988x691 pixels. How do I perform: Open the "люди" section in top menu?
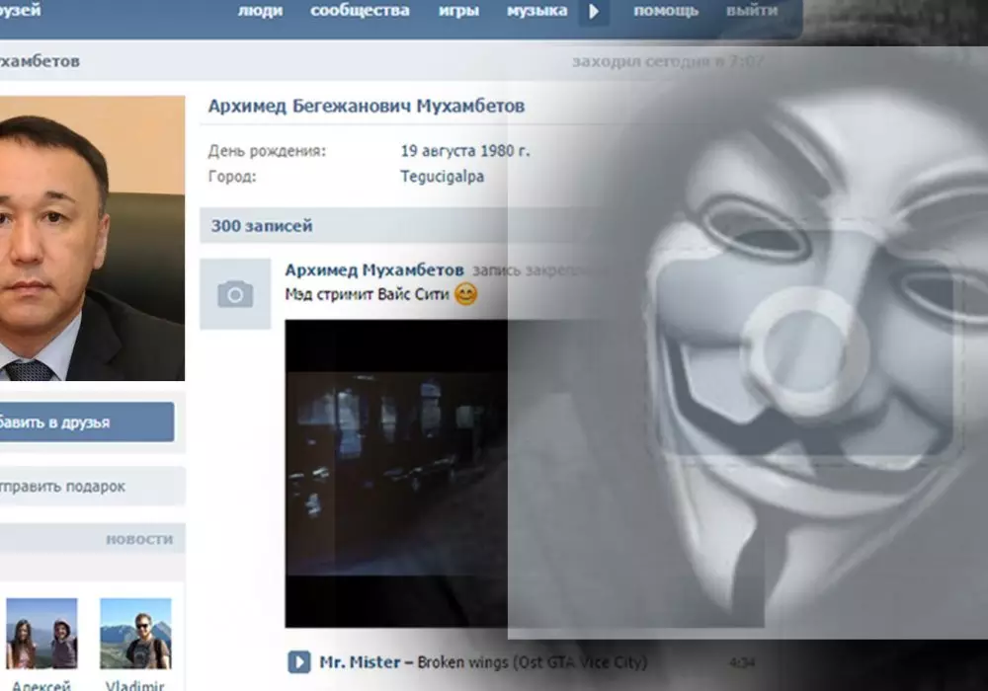pos(260,11)
